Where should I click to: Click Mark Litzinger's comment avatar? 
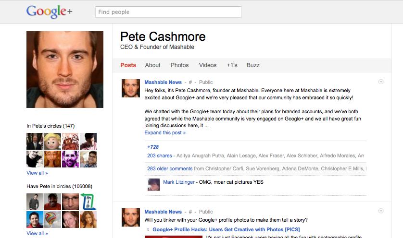[154, 185]
